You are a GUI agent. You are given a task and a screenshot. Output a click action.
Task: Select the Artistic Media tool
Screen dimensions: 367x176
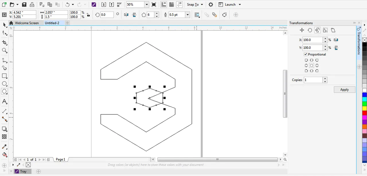[x=5, y=68]
